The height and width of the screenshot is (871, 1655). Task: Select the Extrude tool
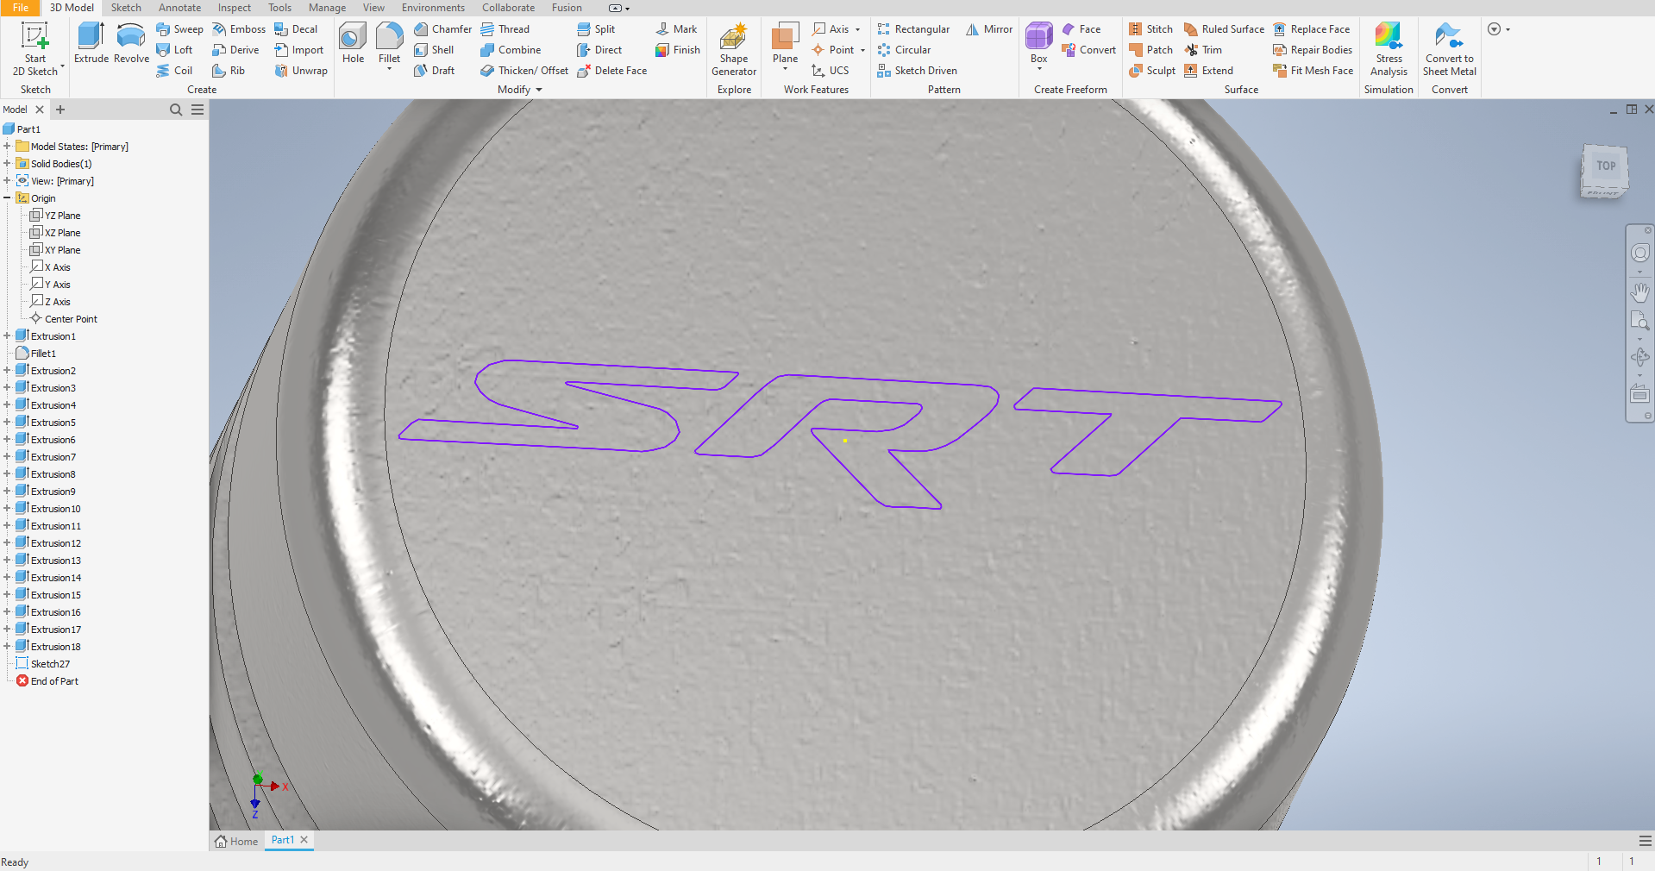coord(91,43)
